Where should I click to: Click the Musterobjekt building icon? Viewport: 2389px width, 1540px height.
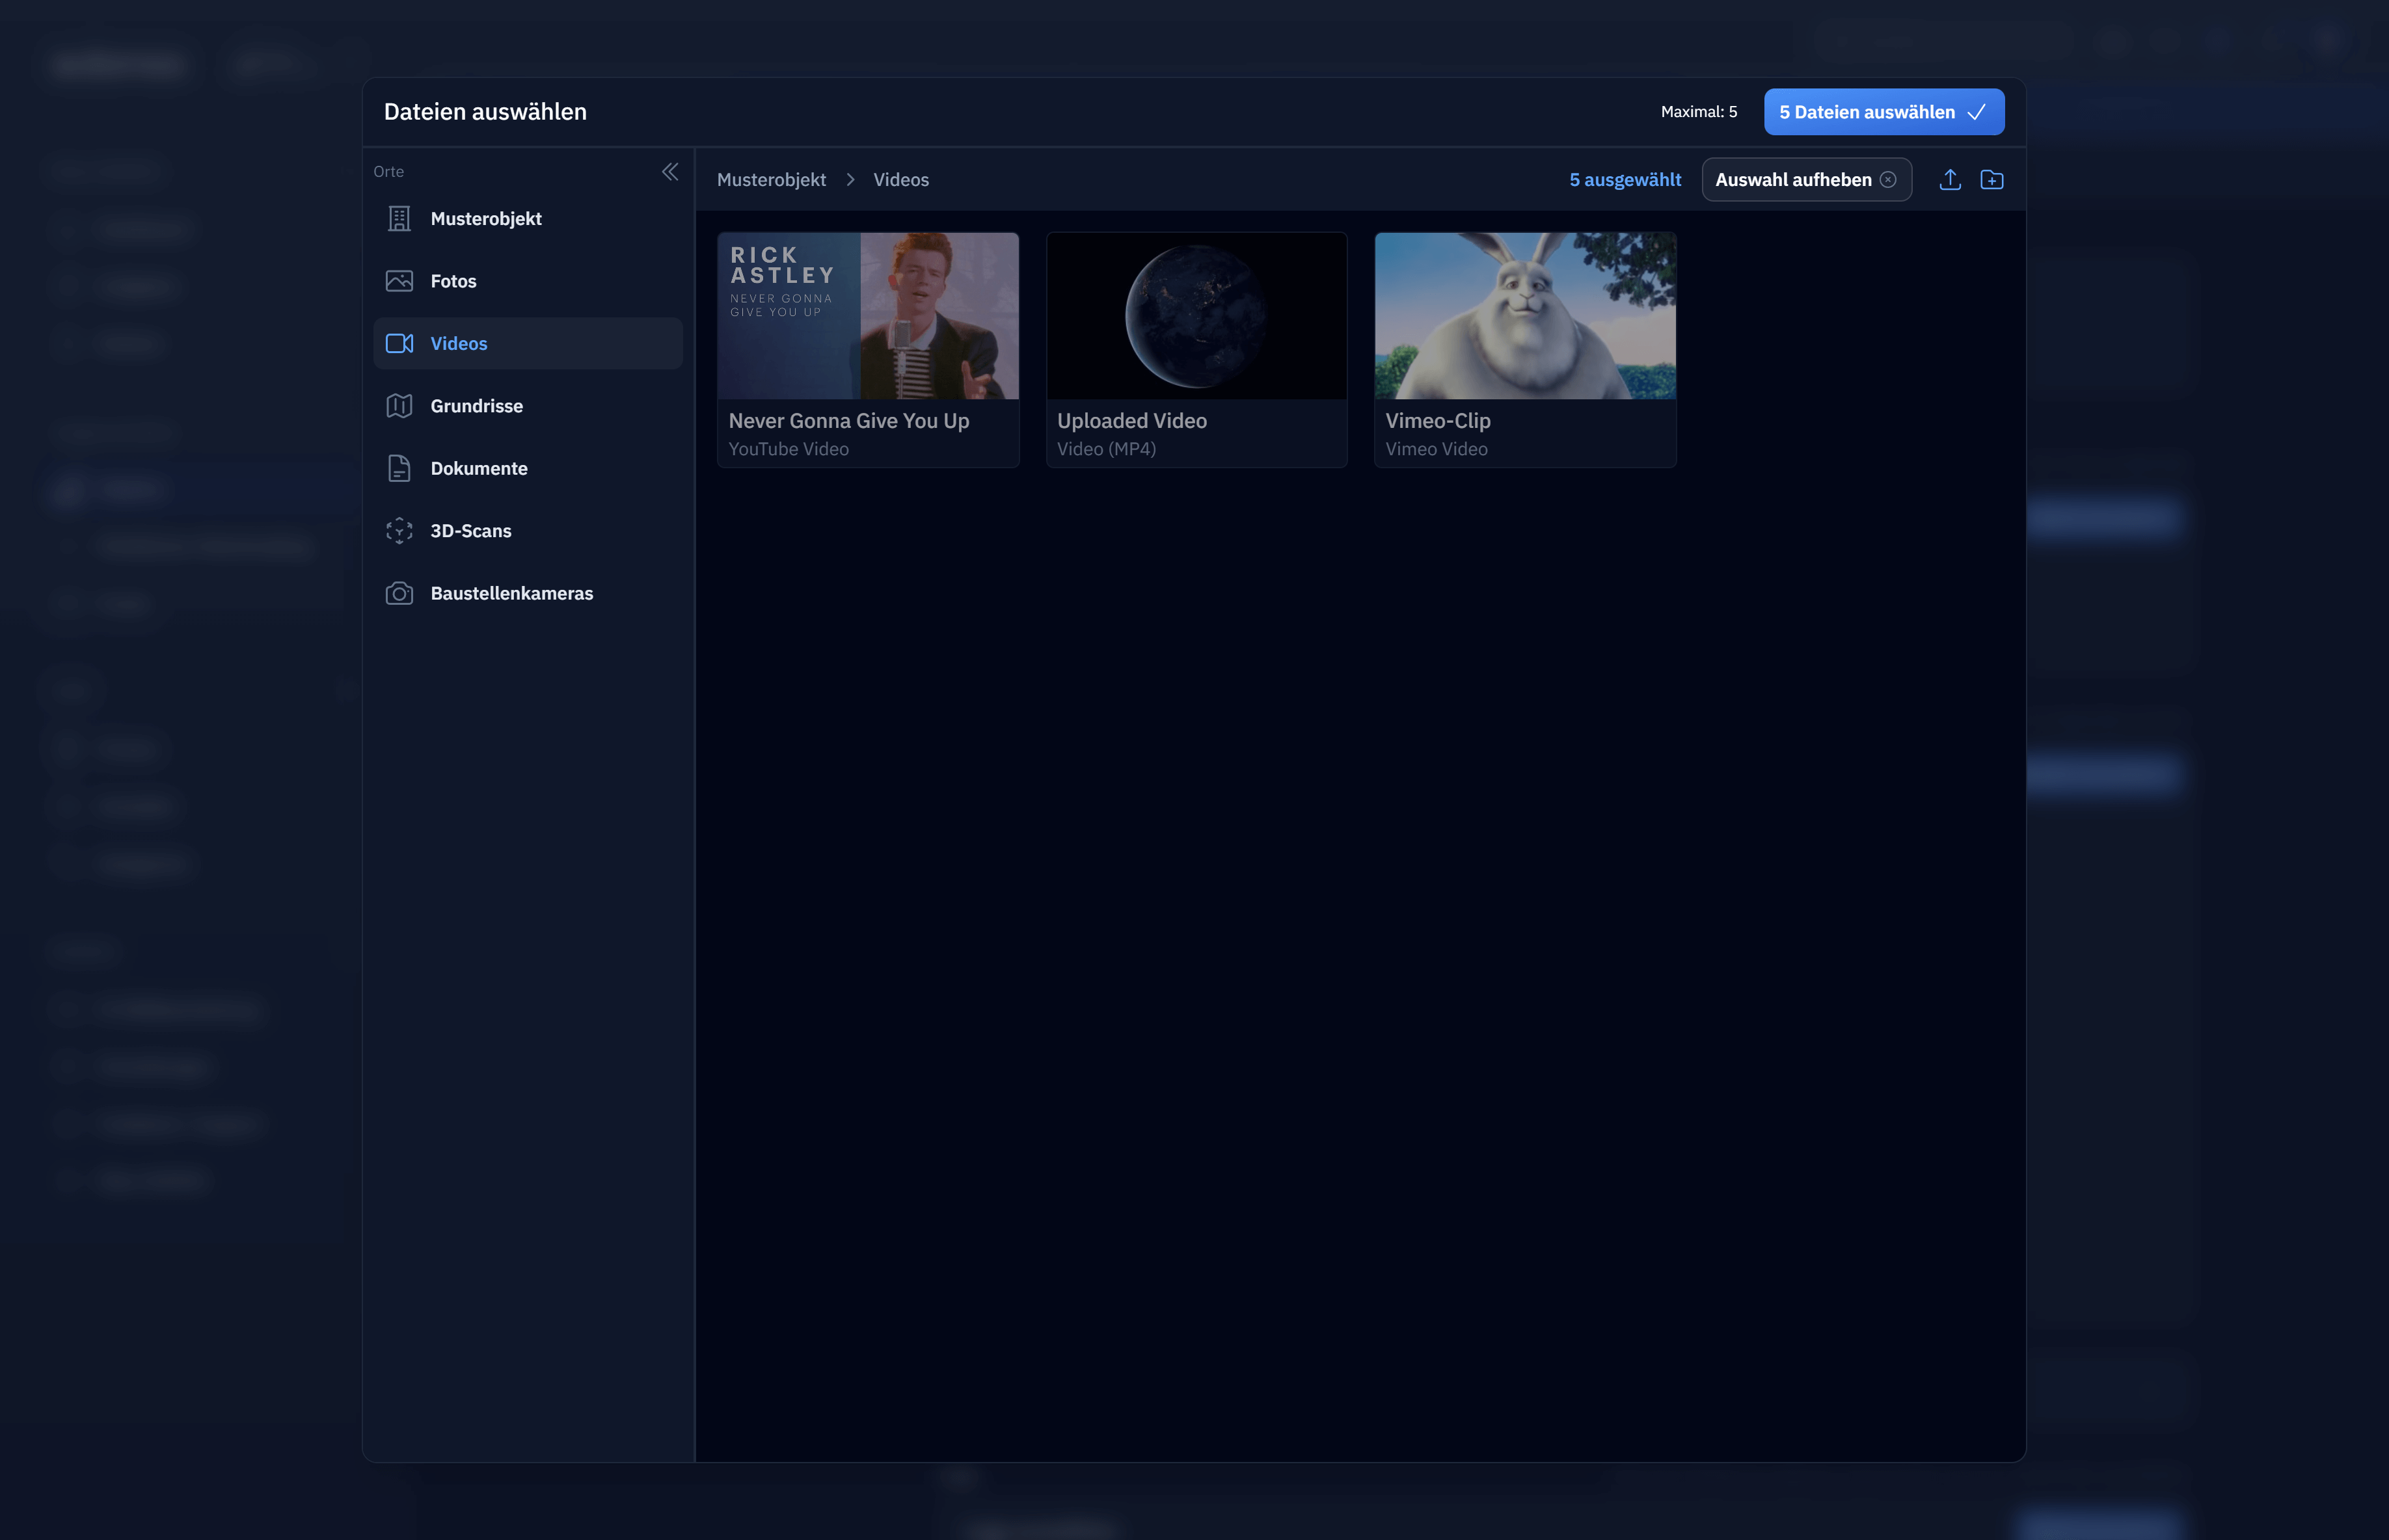point(399,219)
